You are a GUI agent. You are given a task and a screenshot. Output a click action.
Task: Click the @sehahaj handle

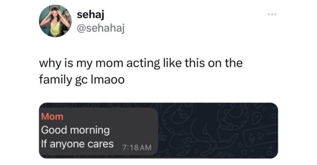pyautogui.click(x=100, y=27)
